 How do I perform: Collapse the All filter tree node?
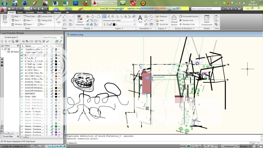click(x=2, y=49)
